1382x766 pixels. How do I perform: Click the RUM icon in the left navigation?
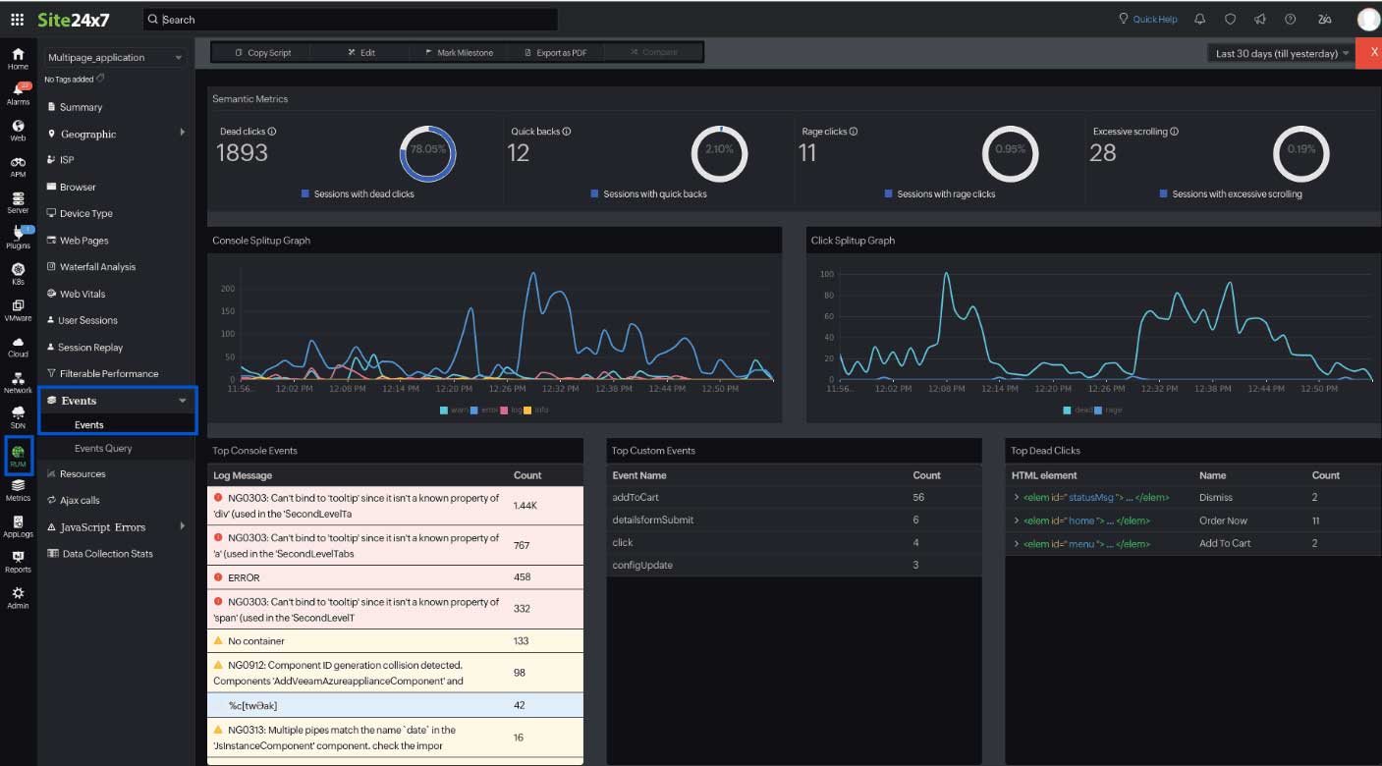tap(17, 455)
